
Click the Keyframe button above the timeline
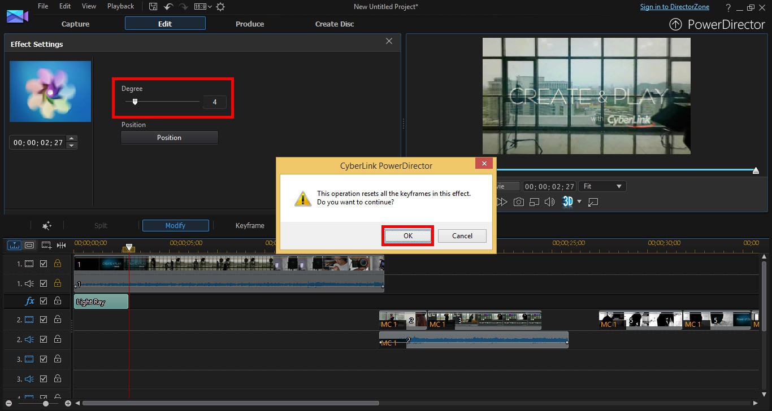[x=250, y=225]
